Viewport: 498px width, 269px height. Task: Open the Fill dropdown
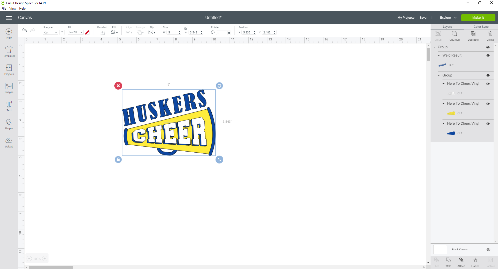(75, 32)
